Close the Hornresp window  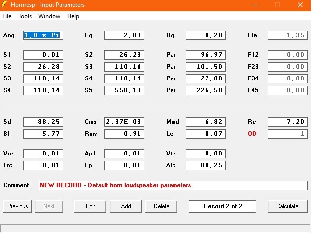pyautogui.click(x=300, y=5)
